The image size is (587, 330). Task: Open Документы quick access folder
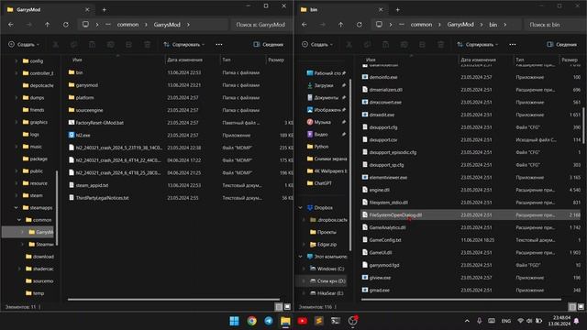point(327,98)
